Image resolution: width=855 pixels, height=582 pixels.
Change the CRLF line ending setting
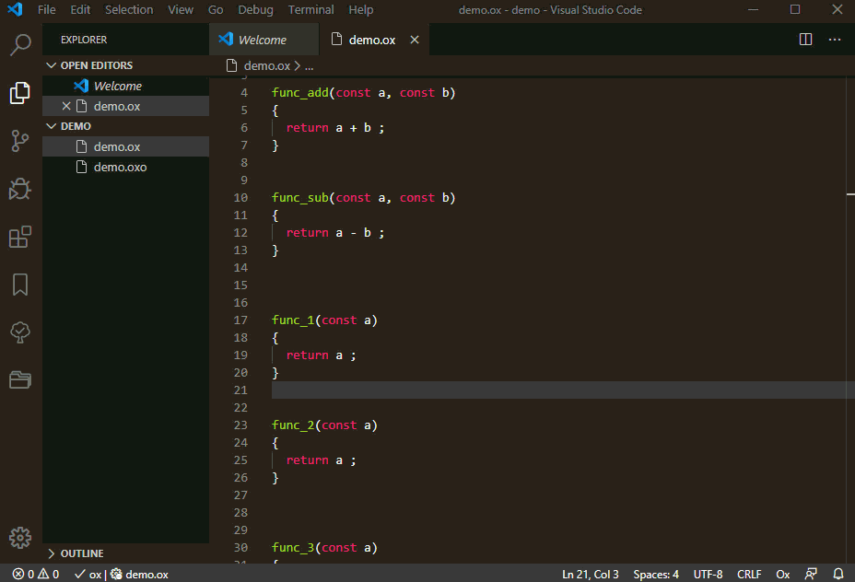(749, 574)
